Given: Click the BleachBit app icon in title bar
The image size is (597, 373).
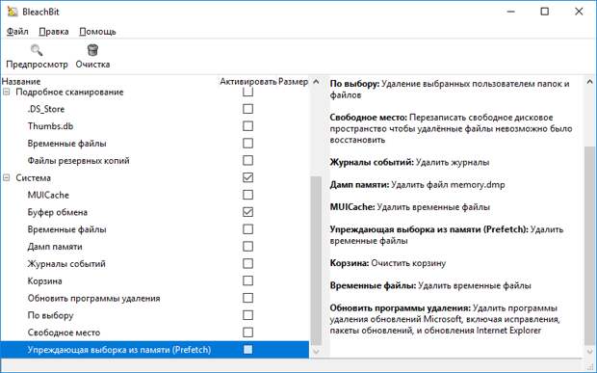Looking at the screenshot, I should tap(12, 12).
